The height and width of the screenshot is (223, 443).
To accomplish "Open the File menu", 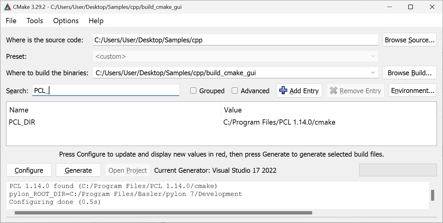I will point(11,21).
